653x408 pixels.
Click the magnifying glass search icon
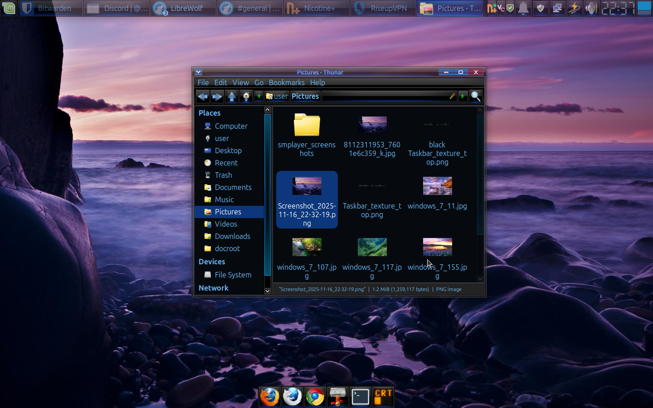[x=476, y=96]
